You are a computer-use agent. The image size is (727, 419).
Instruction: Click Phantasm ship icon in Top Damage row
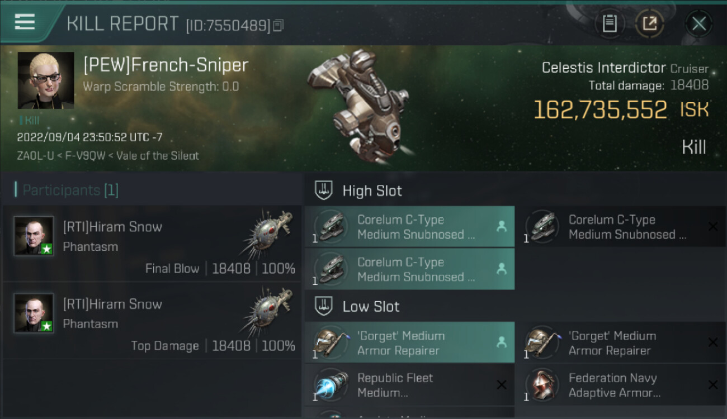[267, 312]
